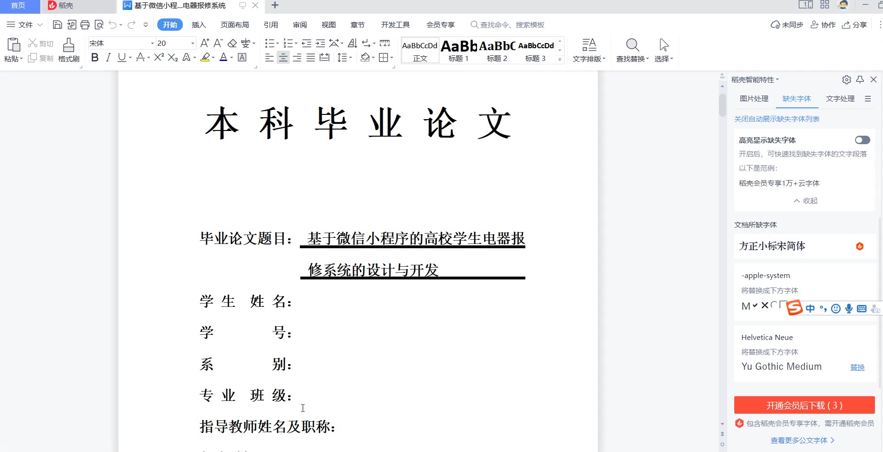Expand the underline style dropdown arrow
The height and width of the screenshot is (452, 883).
pyautogui.click(x=130, y=58)
